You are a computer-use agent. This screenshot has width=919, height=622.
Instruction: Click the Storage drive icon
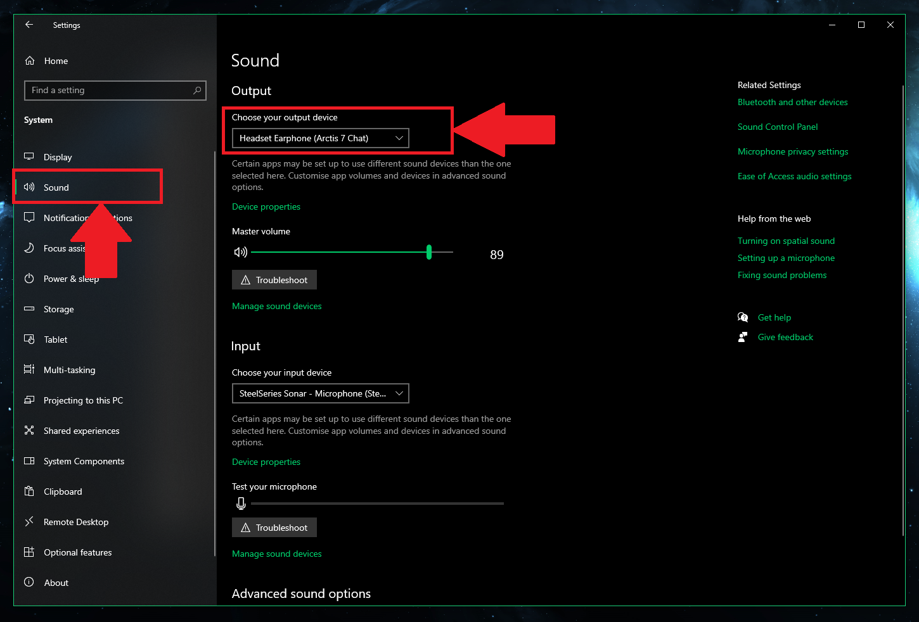point(29,309)
